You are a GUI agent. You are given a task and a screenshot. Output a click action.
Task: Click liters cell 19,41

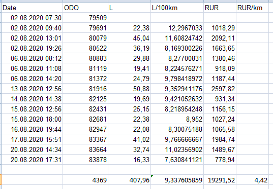(x=129, y=68)
